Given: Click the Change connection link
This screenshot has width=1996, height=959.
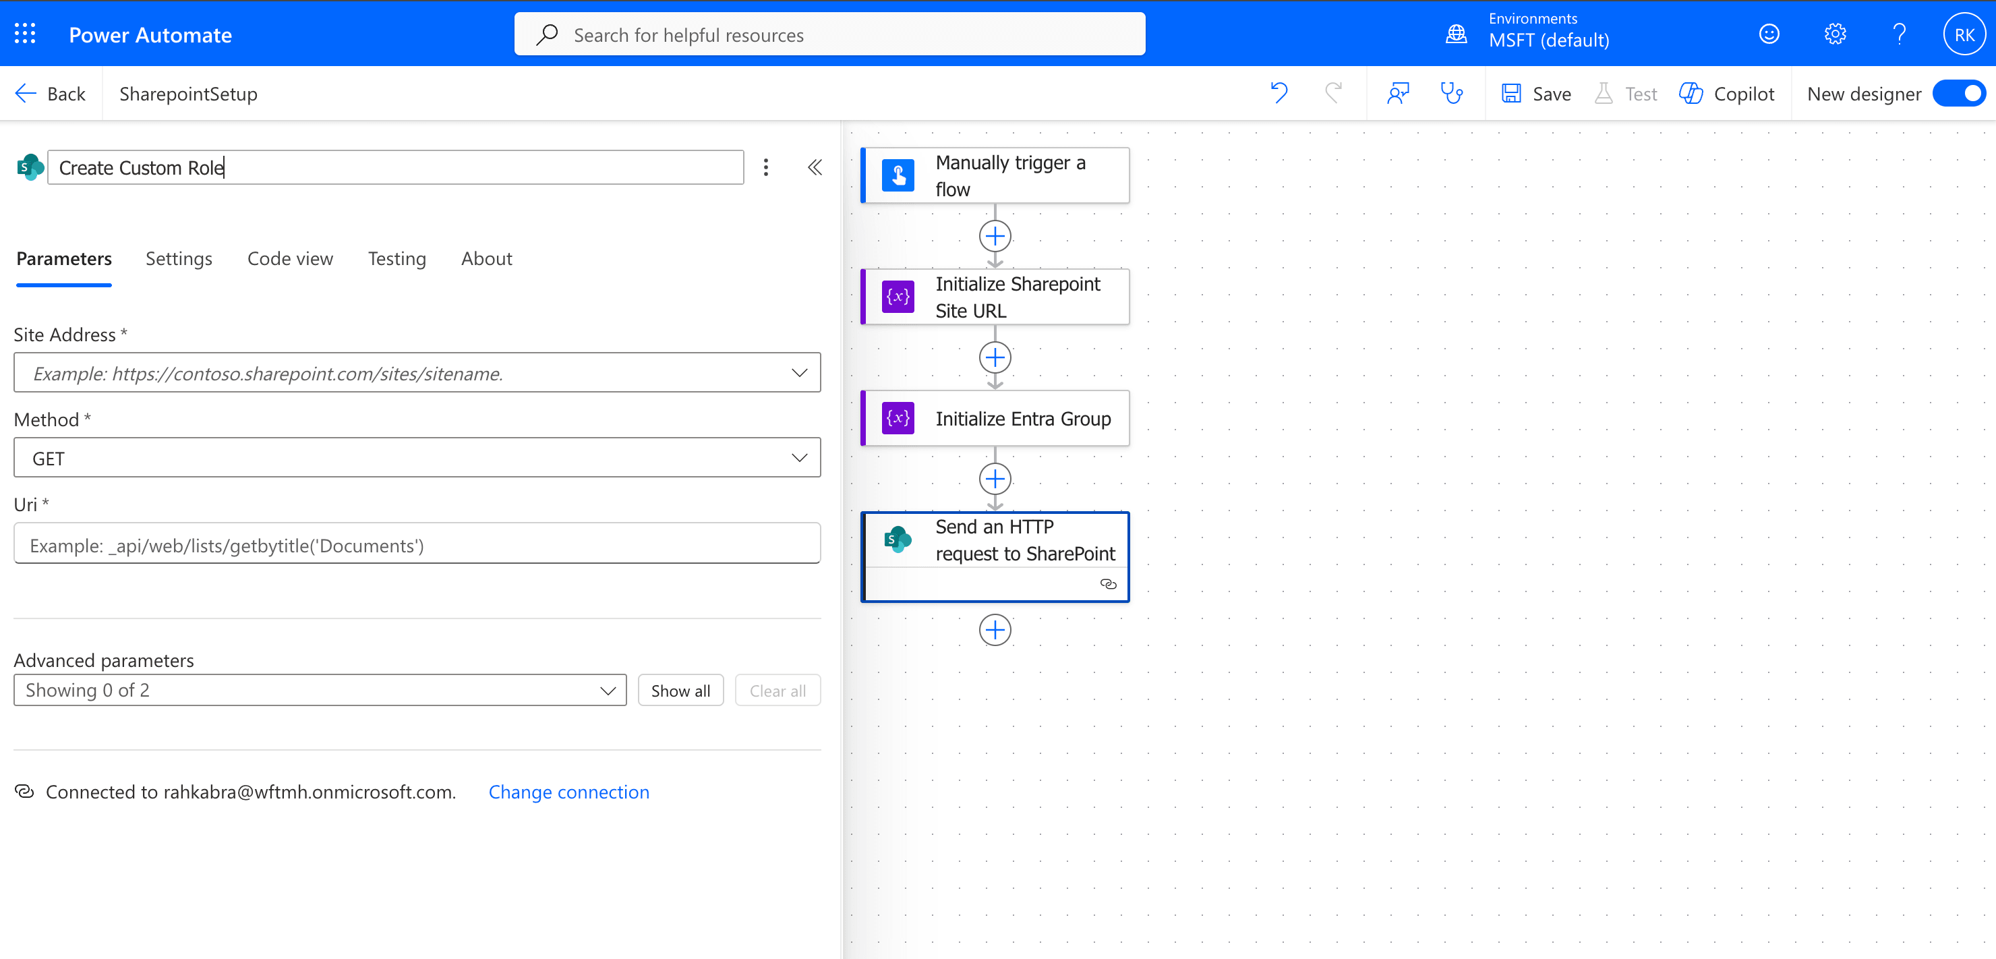Looking at the screenshot, I should click(x=568, y=792).
